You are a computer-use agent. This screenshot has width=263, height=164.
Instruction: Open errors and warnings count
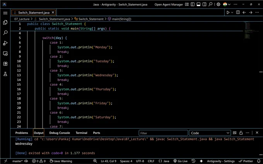(39, 161)
